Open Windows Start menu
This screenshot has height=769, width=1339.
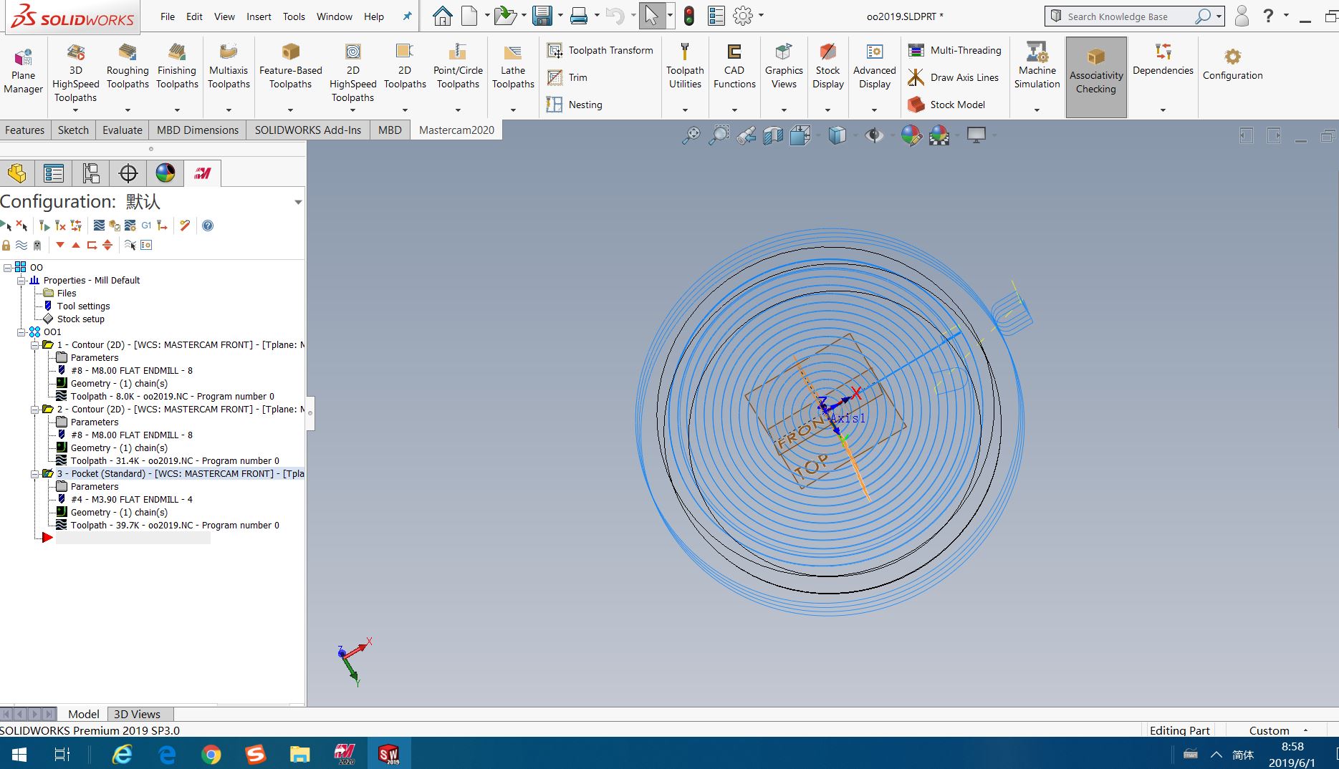click(19, 754)
